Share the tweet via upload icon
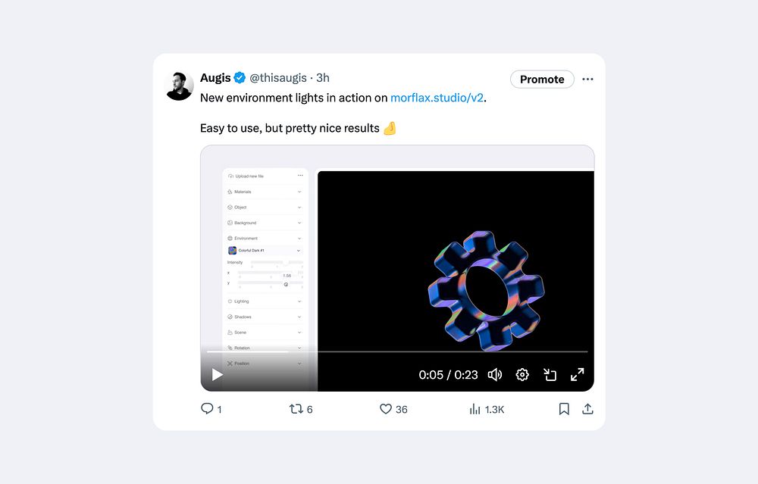 (x=587, y=409)
